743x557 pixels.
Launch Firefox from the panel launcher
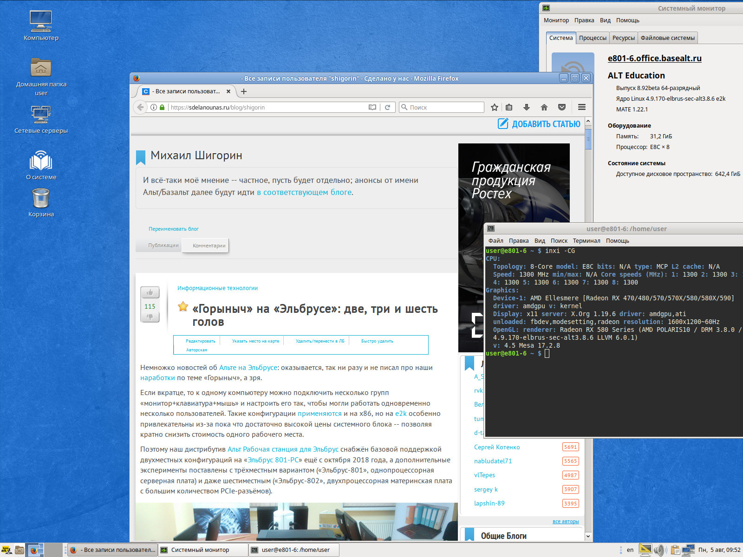(x=33, y=550)
